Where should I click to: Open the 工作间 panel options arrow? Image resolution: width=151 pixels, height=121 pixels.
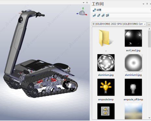click(143, 4)
